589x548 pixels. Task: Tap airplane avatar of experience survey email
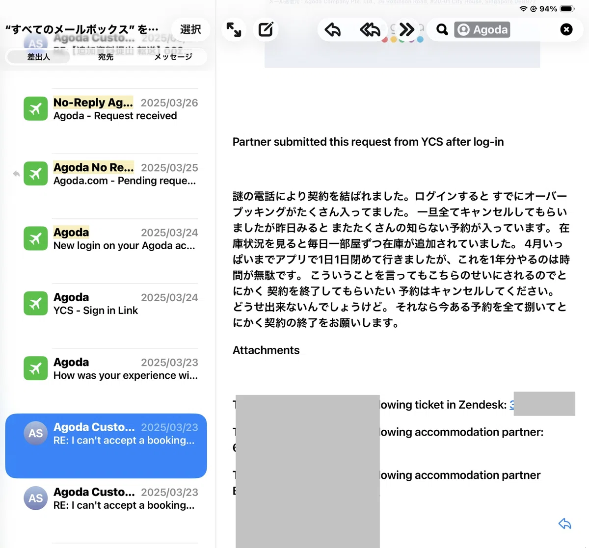[x=35, y=368]
